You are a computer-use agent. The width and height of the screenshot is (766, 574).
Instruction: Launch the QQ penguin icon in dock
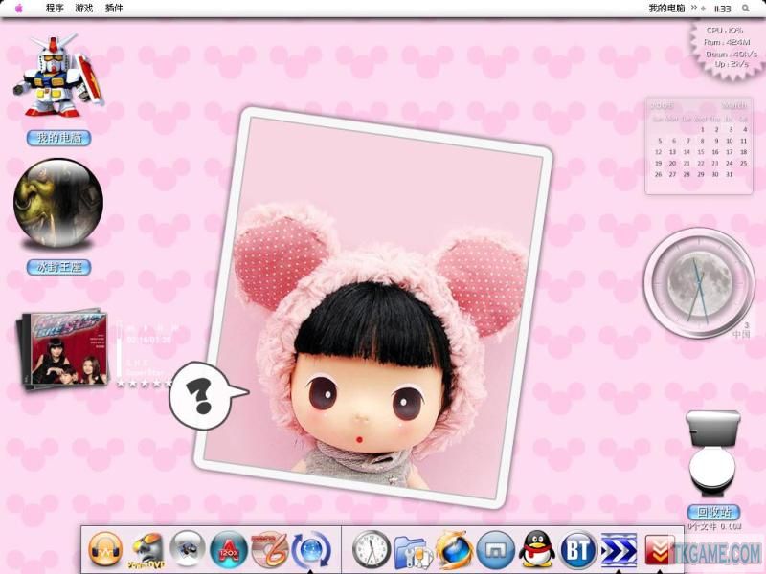click(x=536, y=549)
